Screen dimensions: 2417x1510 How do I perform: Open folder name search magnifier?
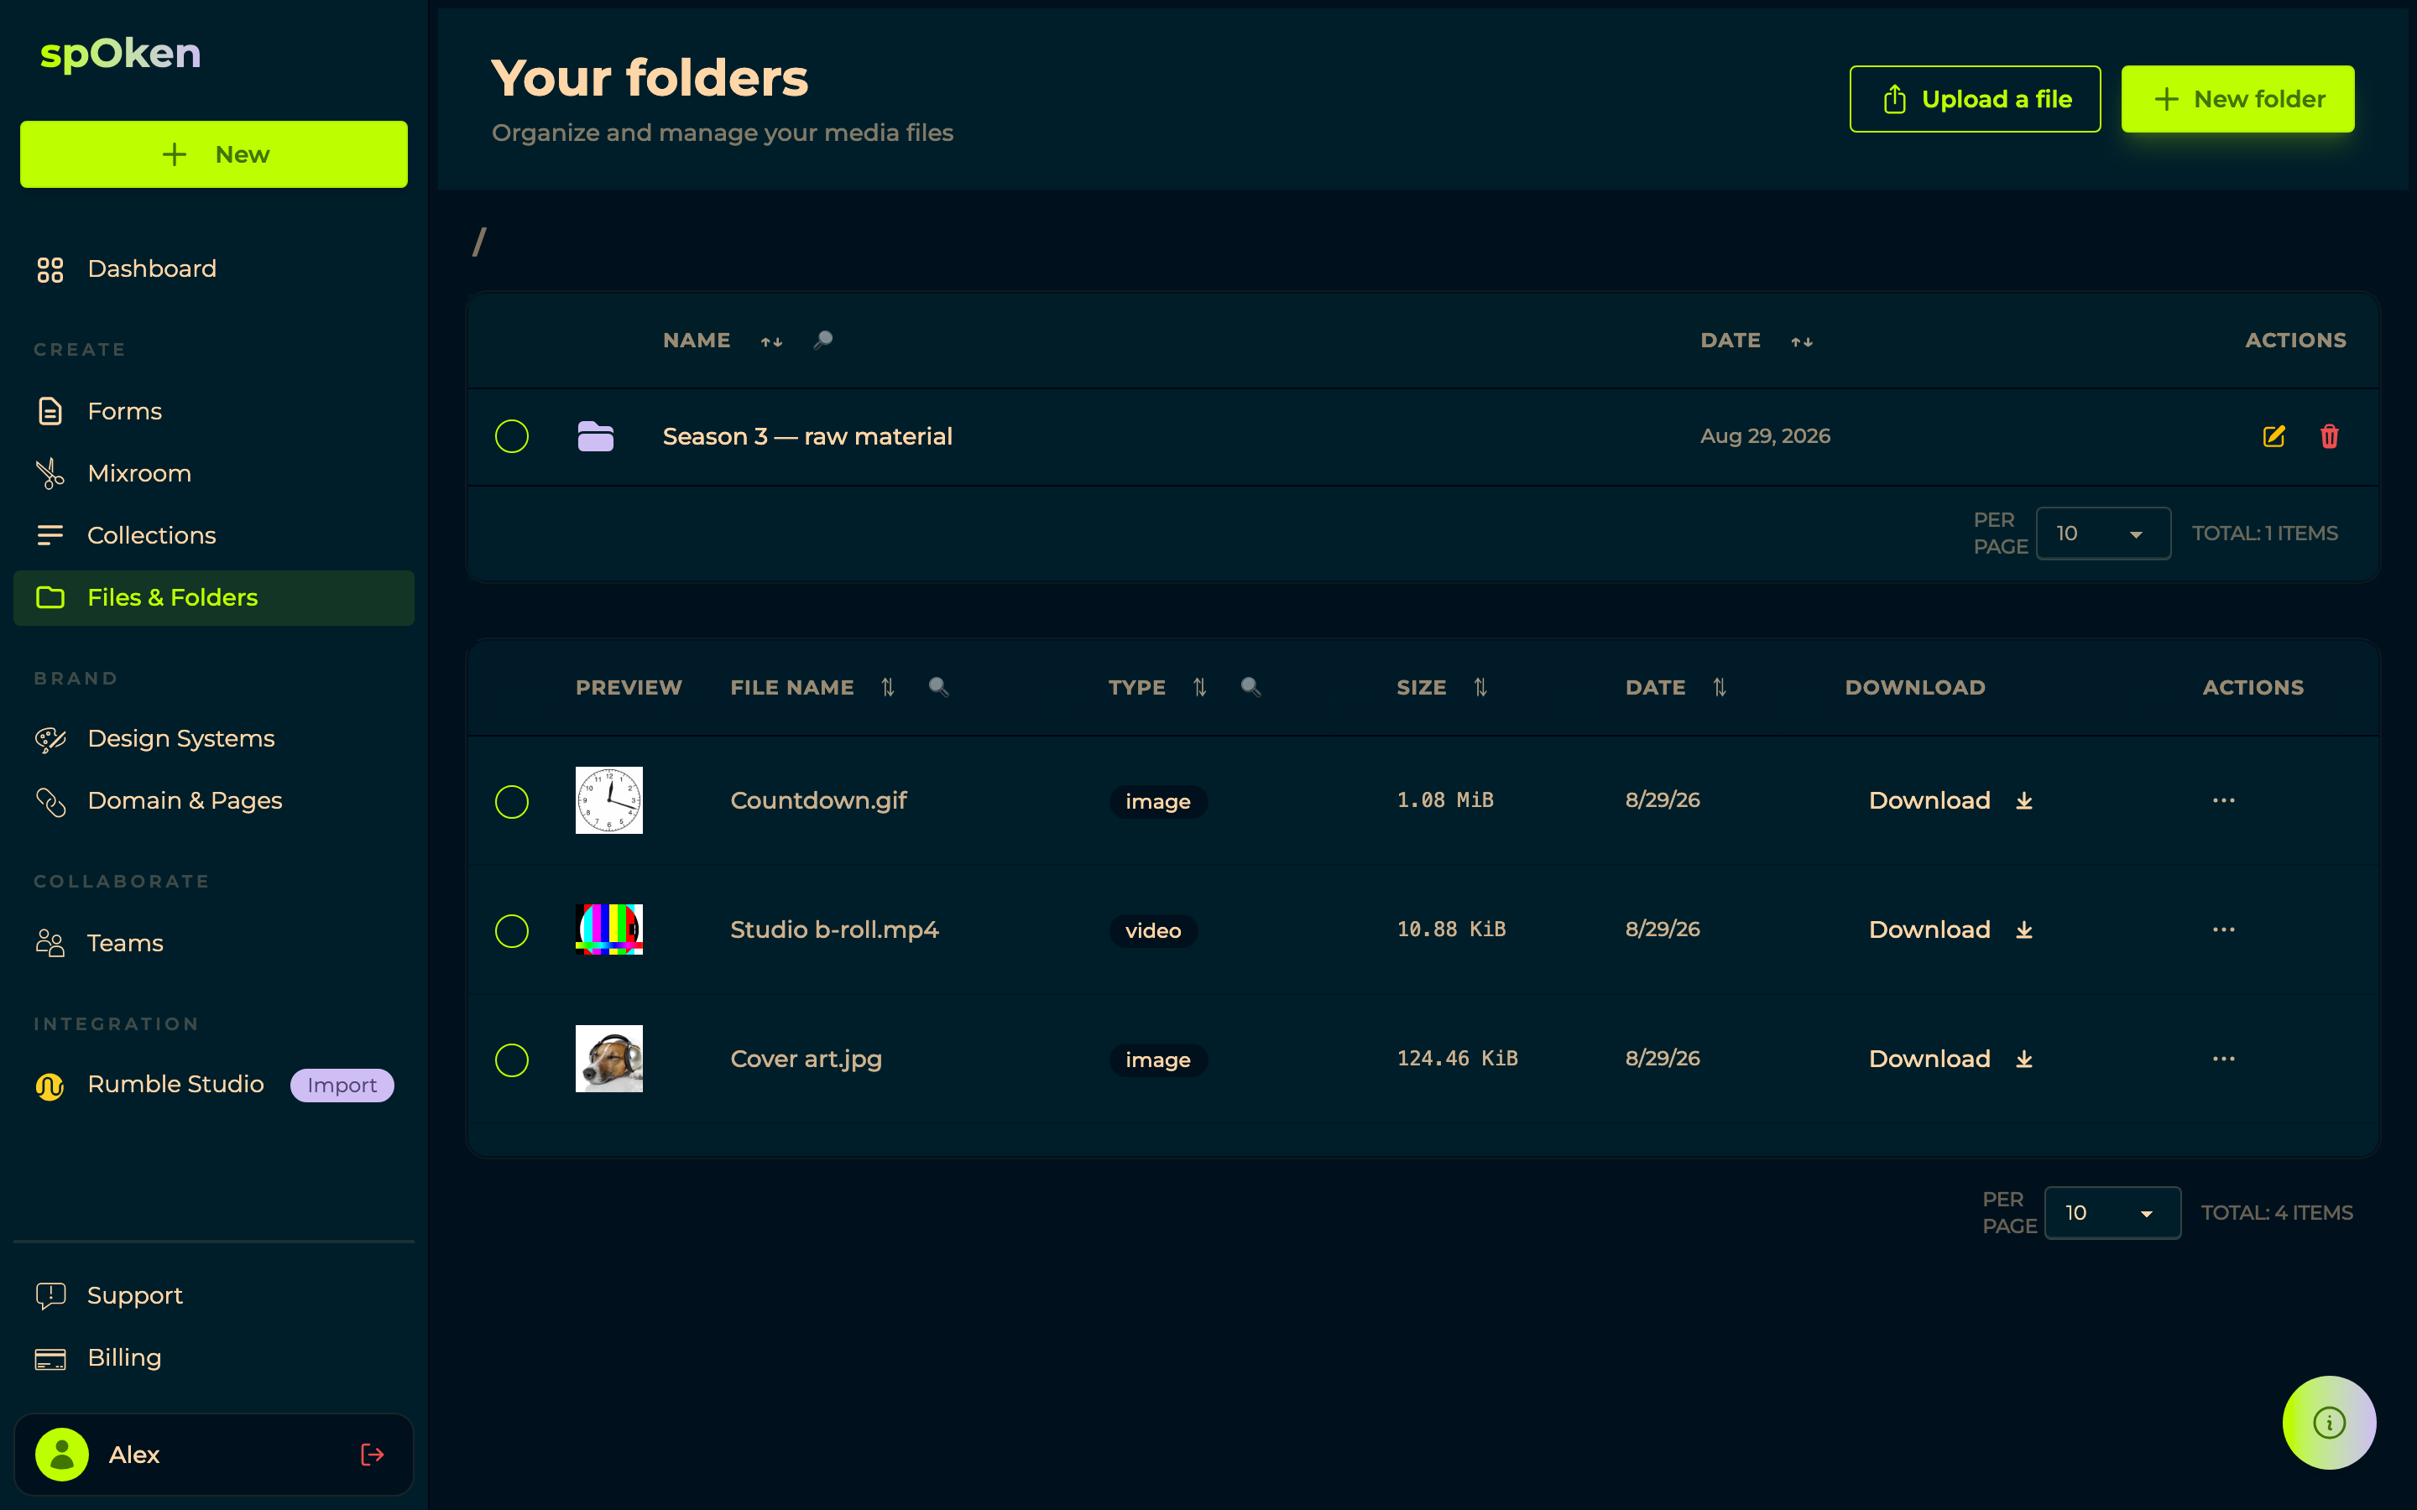click(x=823, y=341)
